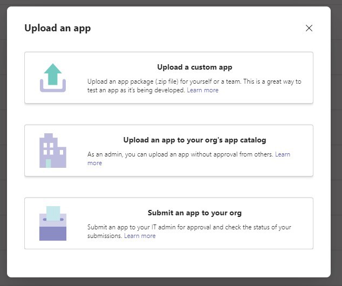Open Learn more link for admin catalog upload
The width and height of the screenshot is (342, 286).
coord(283,154)
